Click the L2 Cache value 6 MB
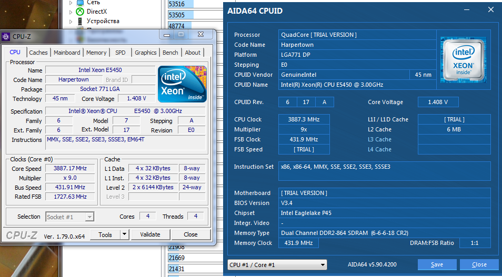The width and height of the screenshot is (502, 277). pyautogui.click(x=454, y=129)
